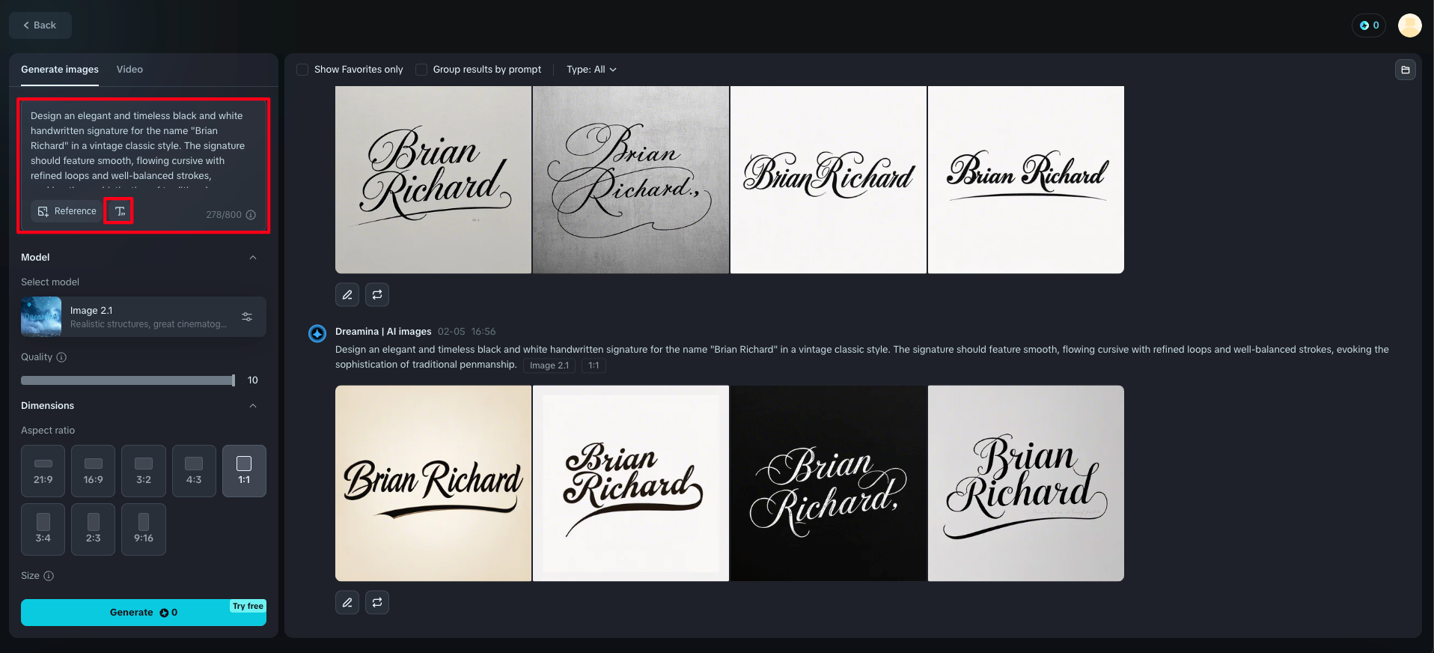Select the 16:9 aspect ratio
The width and height of the screenshot is (1434, 653).
[x=94, y=471]
